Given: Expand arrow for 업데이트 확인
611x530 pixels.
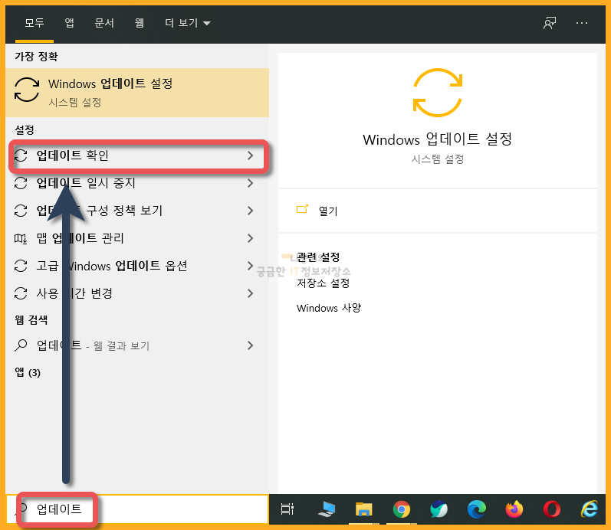Looking at the screenshot, I should 250,155.
